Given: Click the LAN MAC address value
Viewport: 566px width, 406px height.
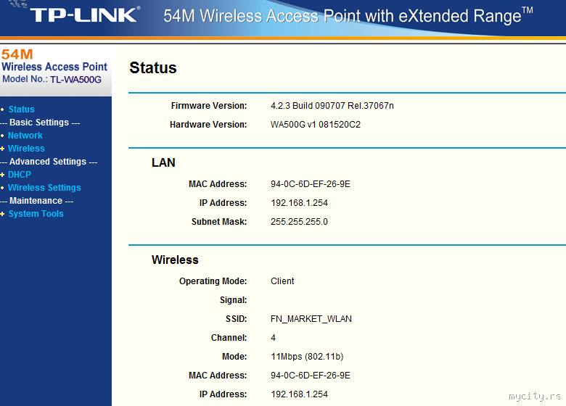Looking at the screenshot, I should pyautogui.click(x=310, y=184).
